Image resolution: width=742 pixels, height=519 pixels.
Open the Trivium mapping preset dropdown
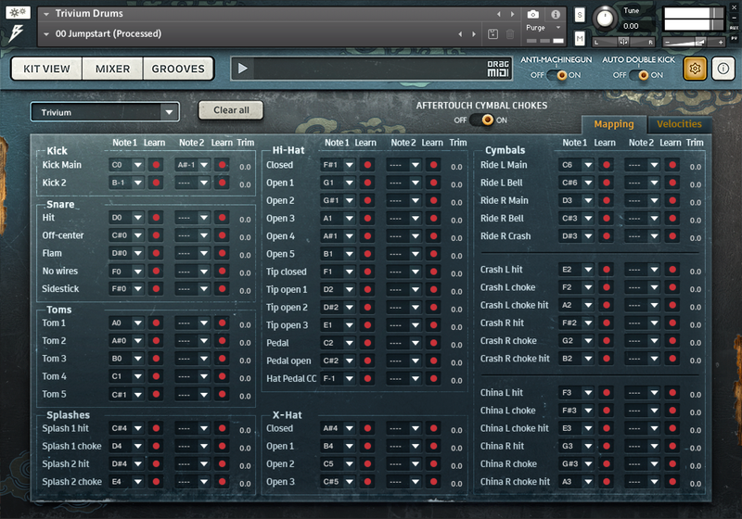pyautogui.click(x=105, y=112)
